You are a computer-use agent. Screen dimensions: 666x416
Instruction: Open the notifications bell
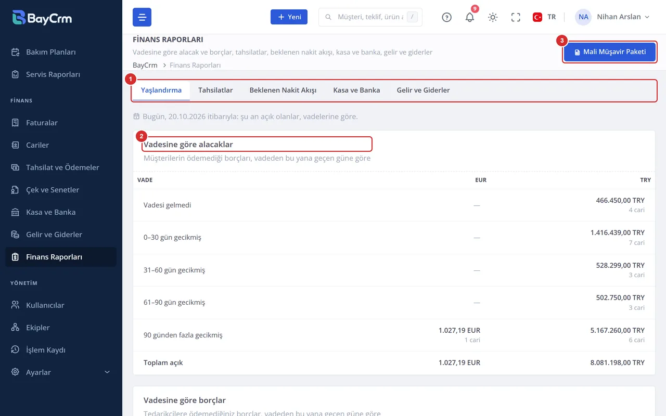(x=470, y=17)
